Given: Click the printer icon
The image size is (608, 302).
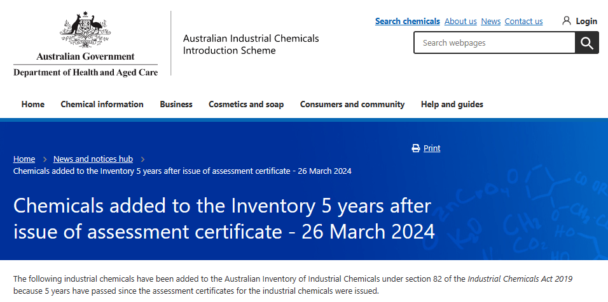Looking at the screenshot, I should 416,148.
